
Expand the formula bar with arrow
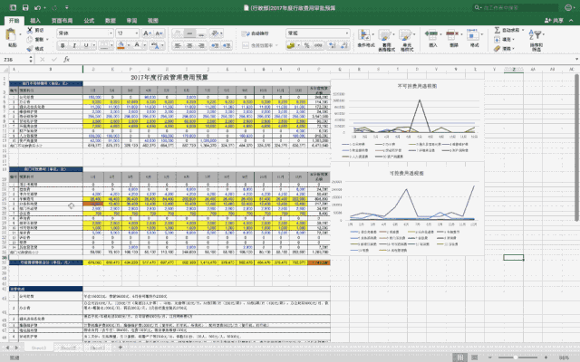576,60
